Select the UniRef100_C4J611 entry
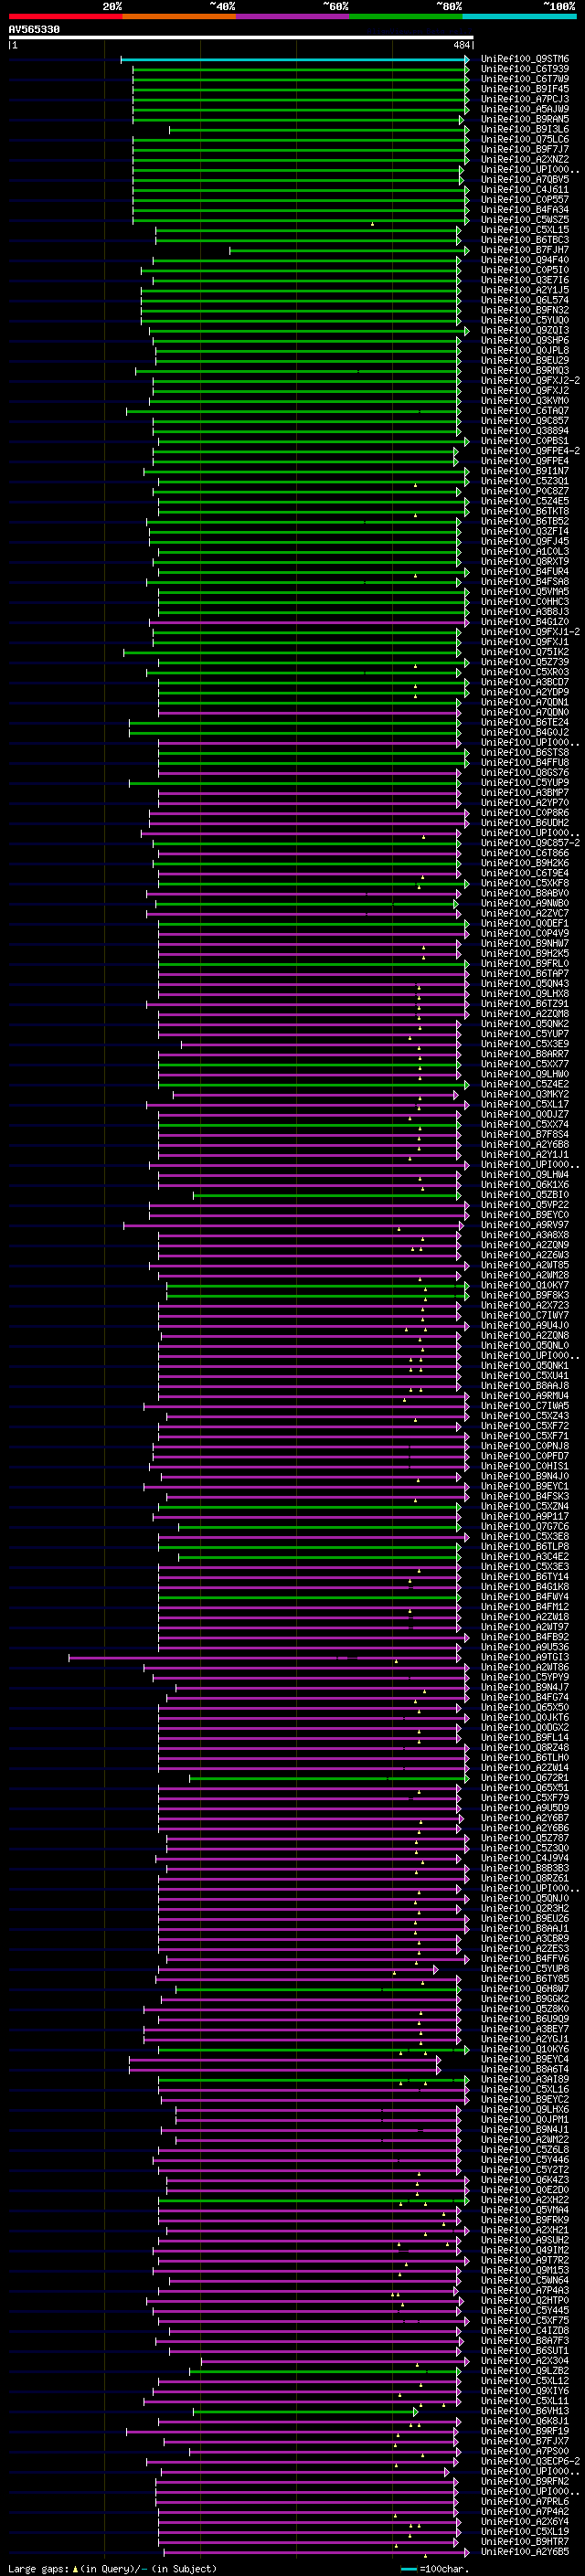 click(x=525, y=189)
